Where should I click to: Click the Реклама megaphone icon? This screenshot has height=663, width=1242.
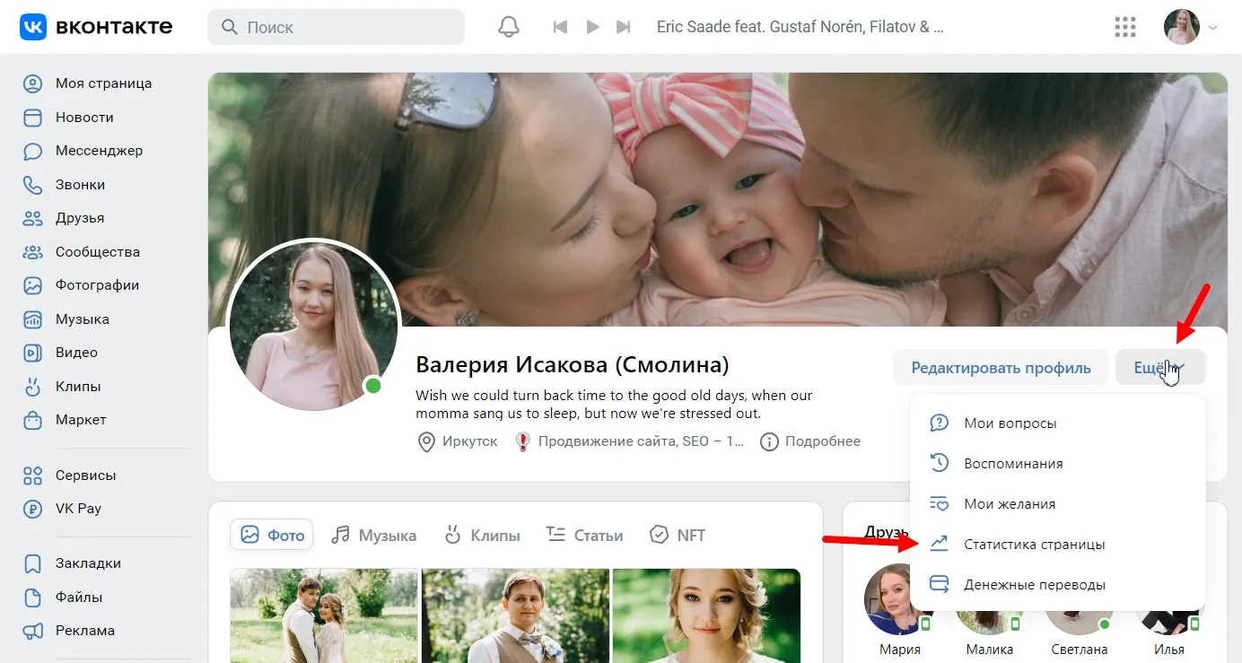click(x=33, y=631)
